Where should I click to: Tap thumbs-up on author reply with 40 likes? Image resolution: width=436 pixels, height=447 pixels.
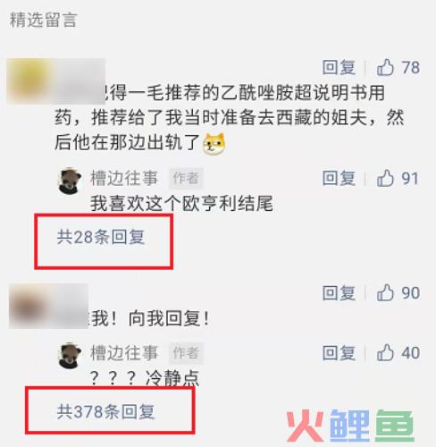click(385, 353)
